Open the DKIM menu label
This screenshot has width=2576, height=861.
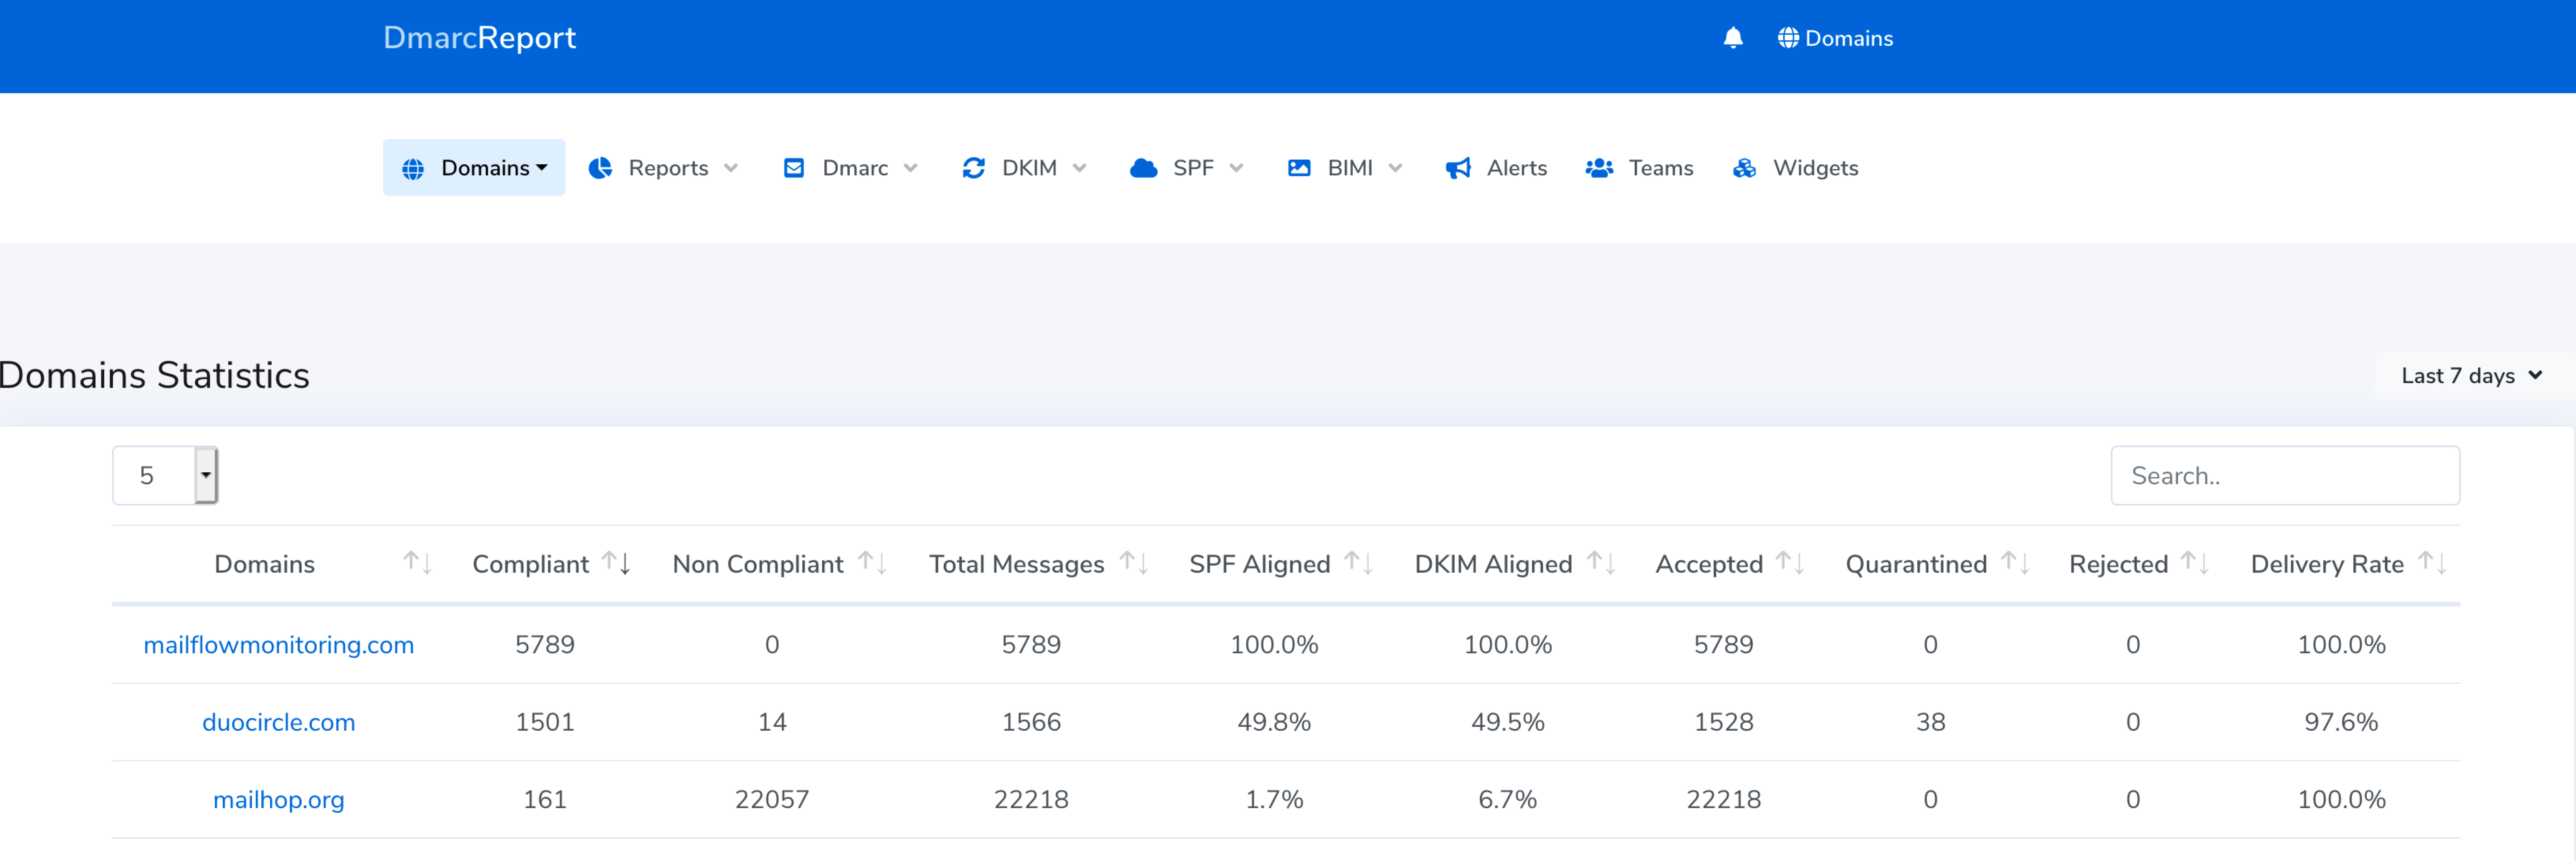tap(1029, 168)
